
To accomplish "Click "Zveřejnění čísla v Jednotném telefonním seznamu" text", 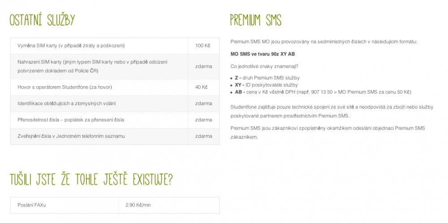I will (71, 136).
